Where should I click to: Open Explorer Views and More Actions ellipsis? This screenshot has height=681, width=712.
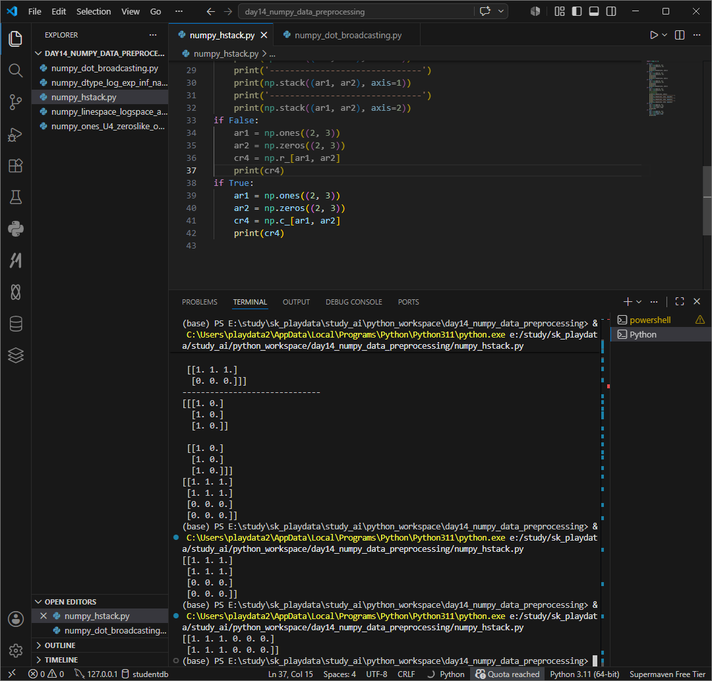tap(153, 35)
